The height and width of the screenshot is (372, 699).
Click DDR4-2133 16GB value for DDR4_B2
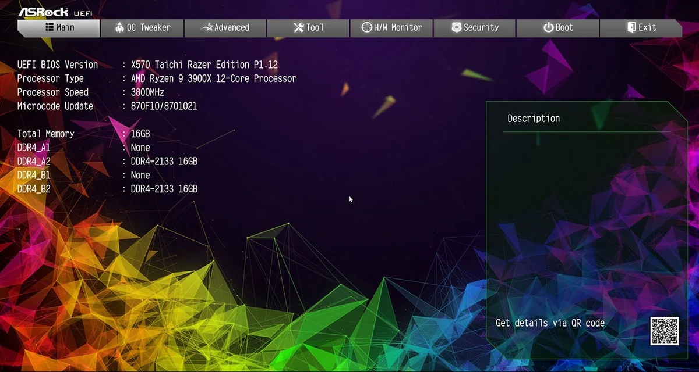click(x=164, y=189)
